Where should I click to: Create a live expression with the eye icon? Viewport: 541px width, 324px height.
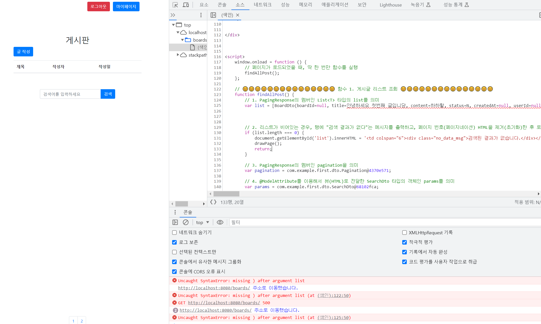[x=220, y=222]
